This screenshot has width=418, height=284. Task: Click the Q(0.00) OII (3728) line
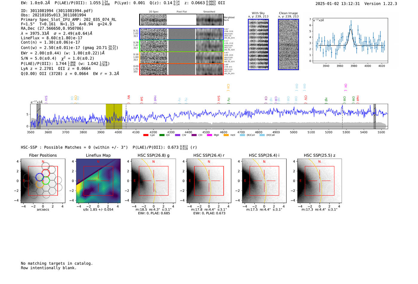click(x=70, y=74)
